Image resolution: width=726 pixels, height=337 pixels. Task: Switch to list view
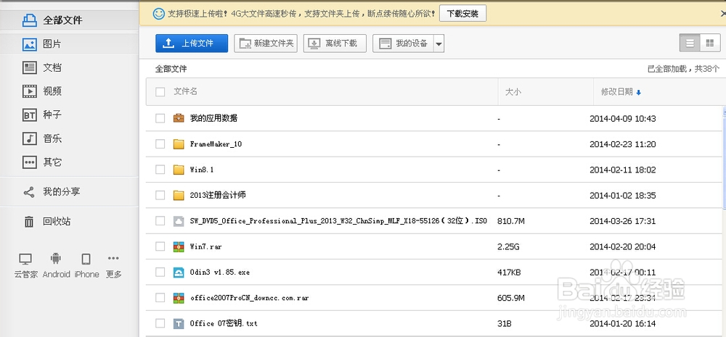point(690,43)
